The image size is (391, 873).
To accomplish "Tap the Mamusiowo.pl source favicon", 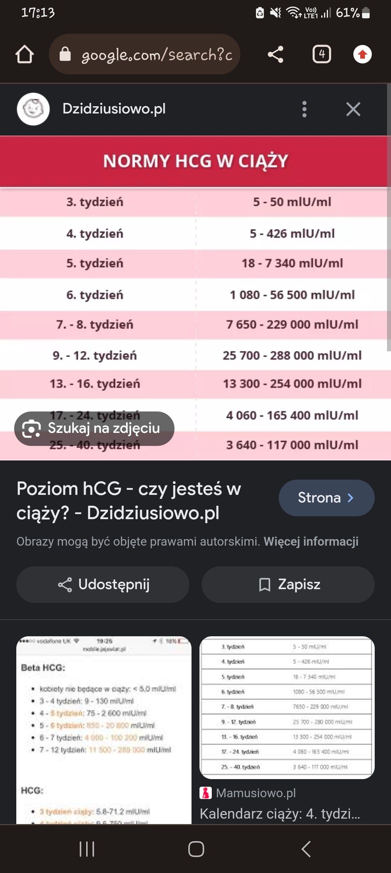I will (x=206, y=793).
